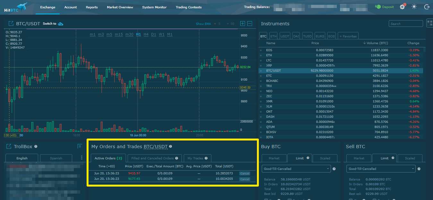This screenshot has width=433, height=200.
Task: Open the Reports menu item
Action: point(92,7)
